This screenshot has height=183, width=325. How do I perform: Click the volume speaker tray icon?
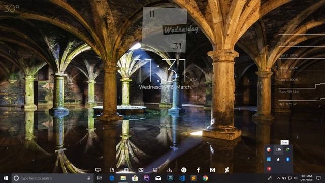pyautogui.click(x=295, y=178)
